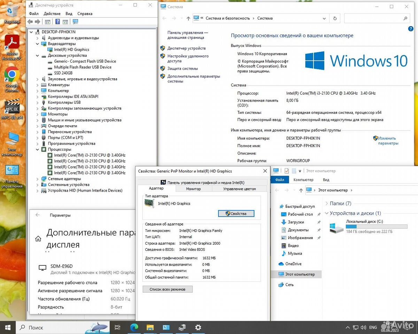Open the Settings gear on the taskbar
The image size is (418, 334).
pos(198,327)
